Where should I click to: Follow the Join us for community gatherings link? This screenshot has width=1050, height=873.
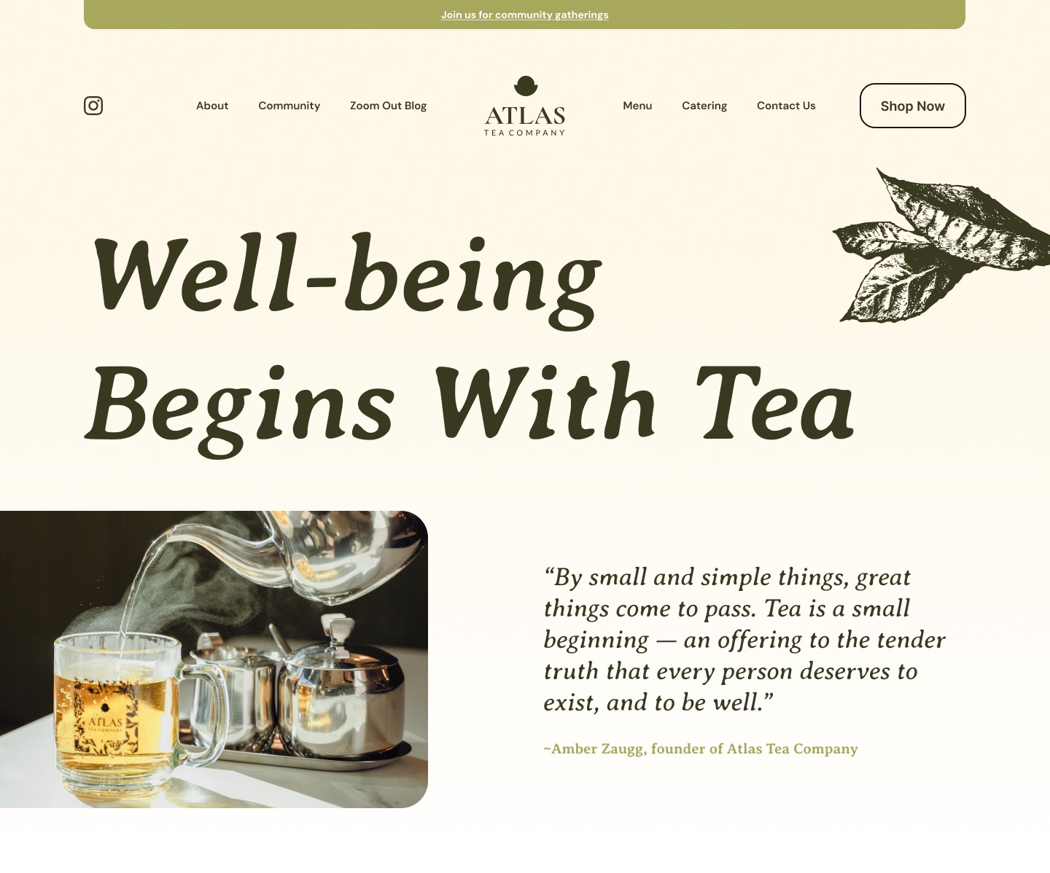pyautogui.click(x=525, y=15)
